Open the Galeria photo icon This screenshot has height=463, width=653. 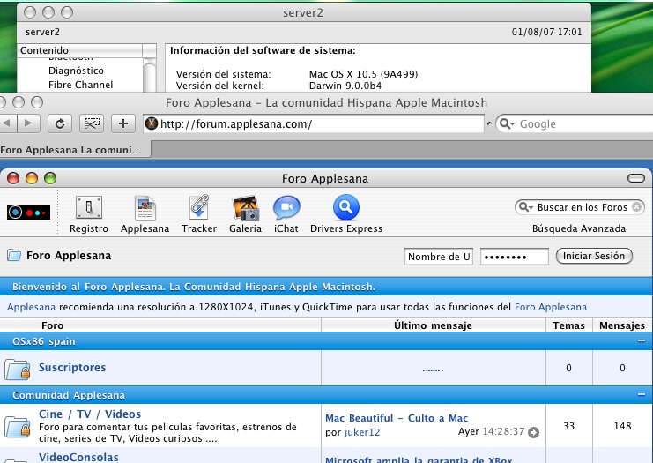245,208
